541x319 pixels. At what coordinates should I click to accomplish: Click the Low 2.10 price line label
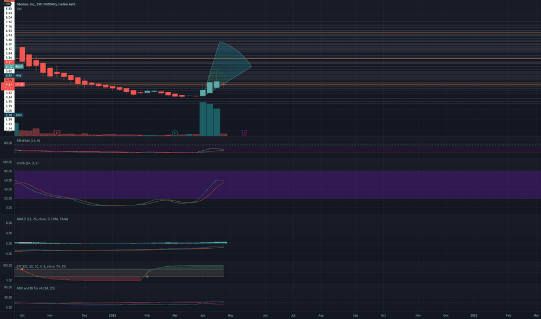click(x=13, y=115)
